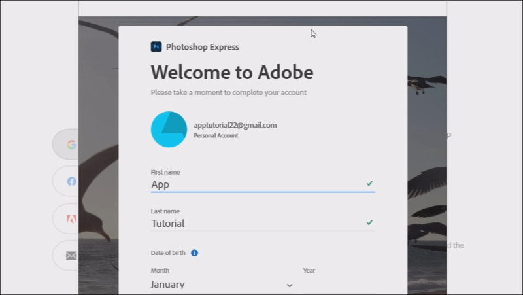Open the Month dropdown showing January
Image resolution: width=523 pixels, height=295 pixels.
click(x=222, y=285)
